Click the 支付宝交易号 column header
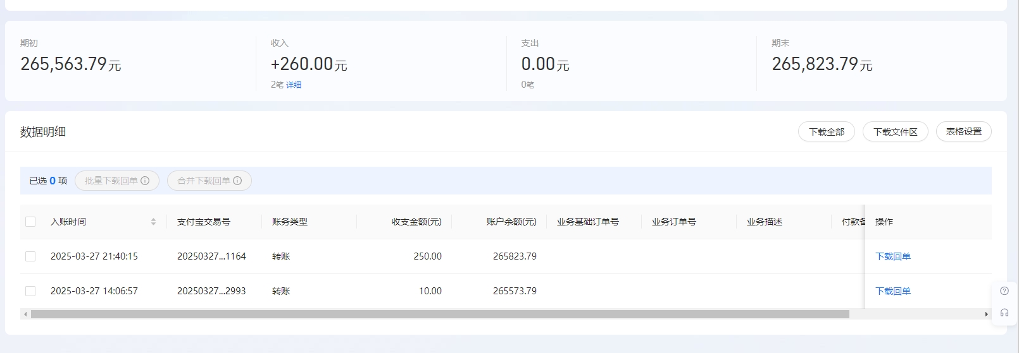Viewport: 1019px width, 353px height. coord(204,222)
